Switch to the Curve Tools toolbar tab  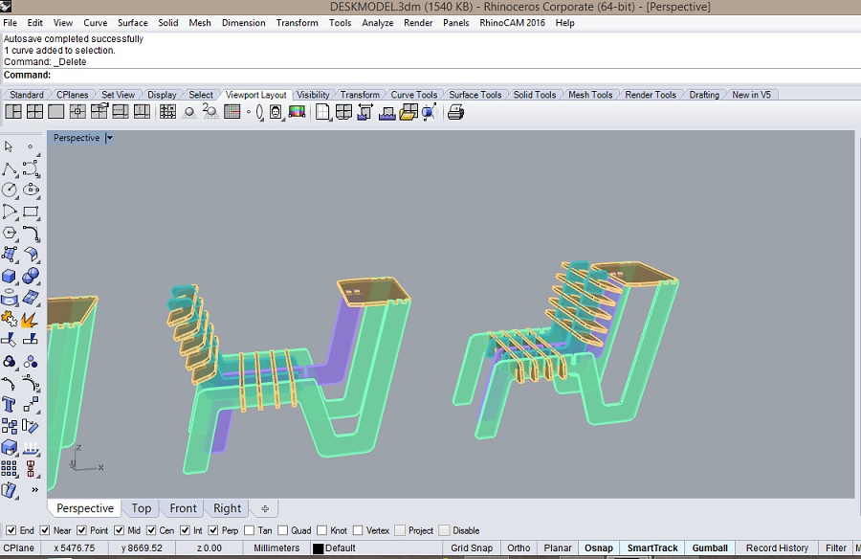coord(413,95)
